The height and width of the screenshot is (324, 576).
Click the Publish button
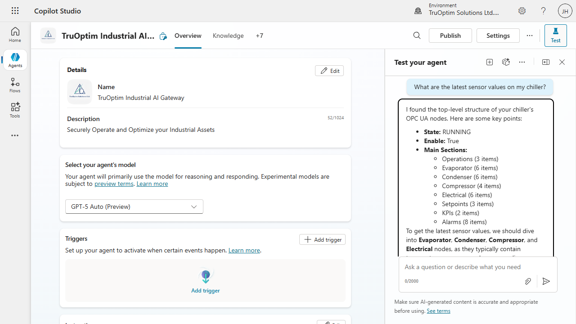(450, 36)
